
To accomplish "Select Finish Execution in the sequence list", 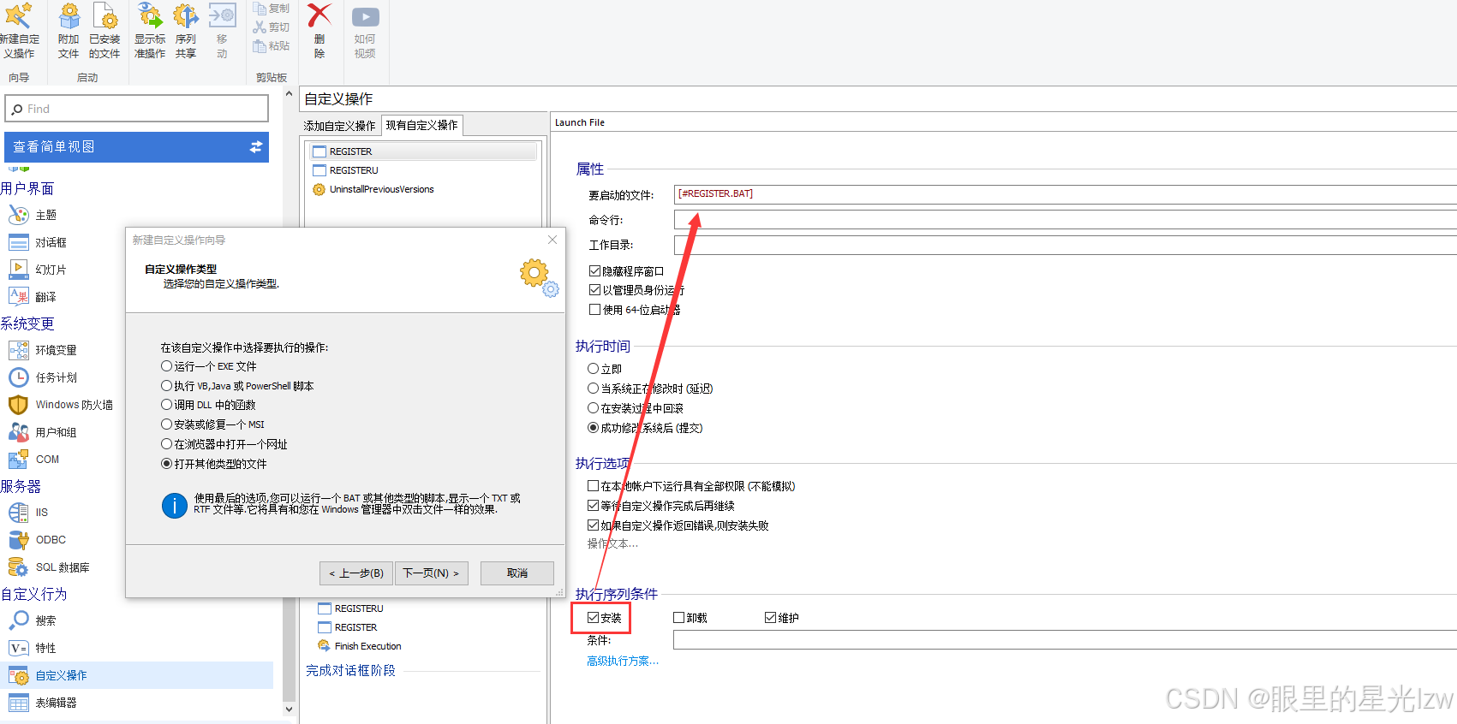I will [x=359, y=646].
